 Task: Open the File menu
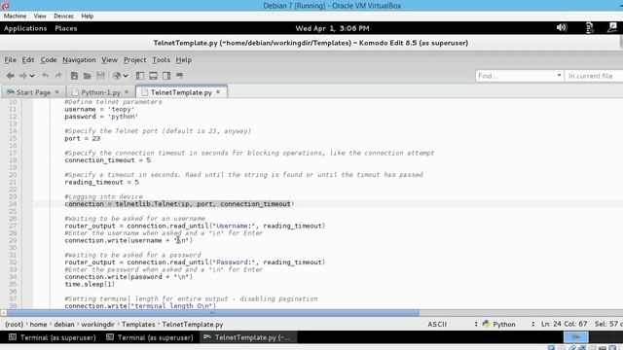click(11, 60)
